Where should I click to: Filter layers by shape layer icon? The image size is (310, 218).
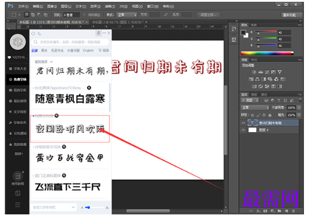pyautogui.click(x=285, y=100)
